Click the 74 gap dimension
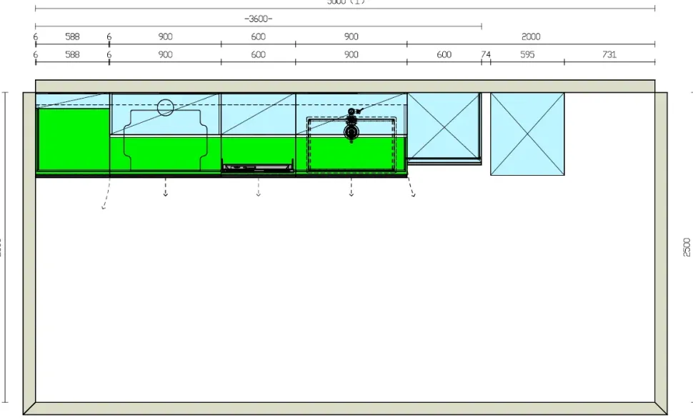Image resolution: width=693 pixels, height=420 pixels. (486, 54)
